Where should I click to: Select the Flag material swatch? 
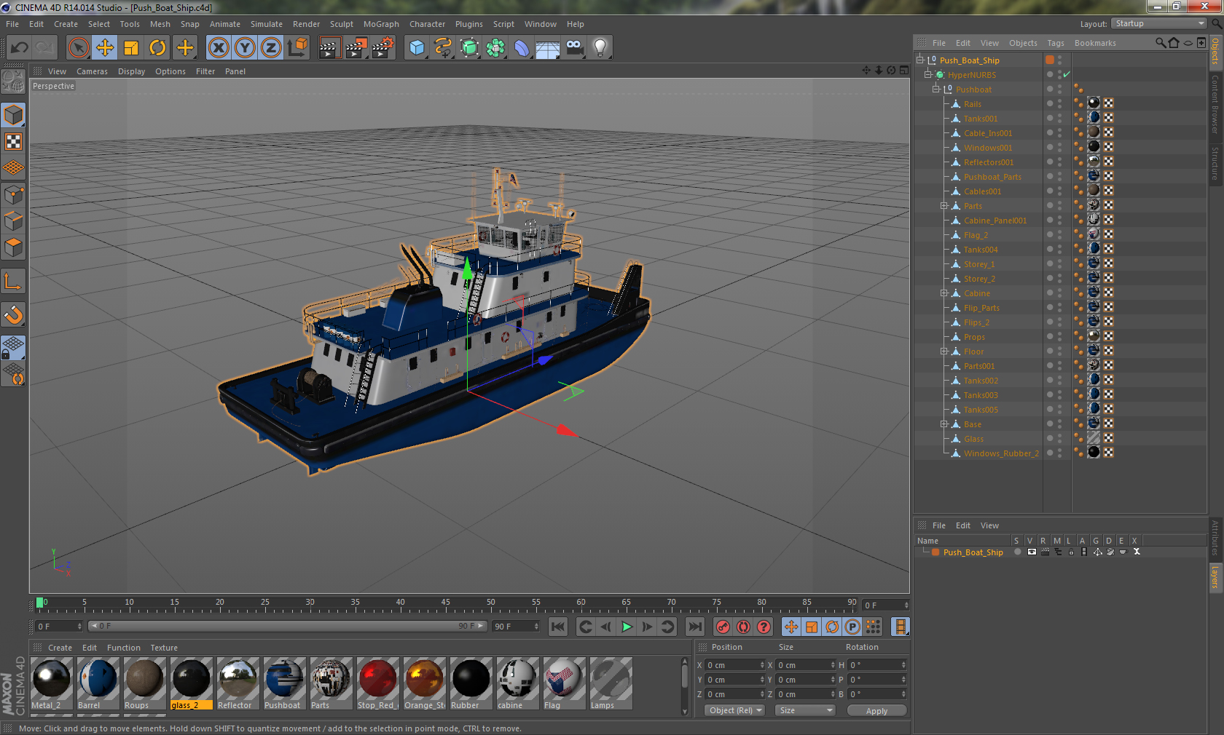point(564,683)
